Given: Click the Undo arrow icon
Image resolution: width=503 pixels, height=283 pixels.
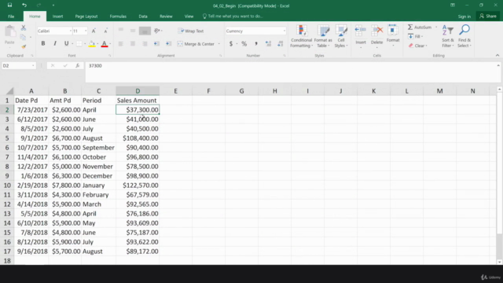Looking at the screenshot, I should click(24, 6).
